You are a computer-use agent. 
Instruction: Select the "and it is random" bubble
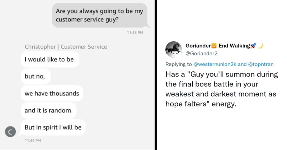[x=48, y=110]
